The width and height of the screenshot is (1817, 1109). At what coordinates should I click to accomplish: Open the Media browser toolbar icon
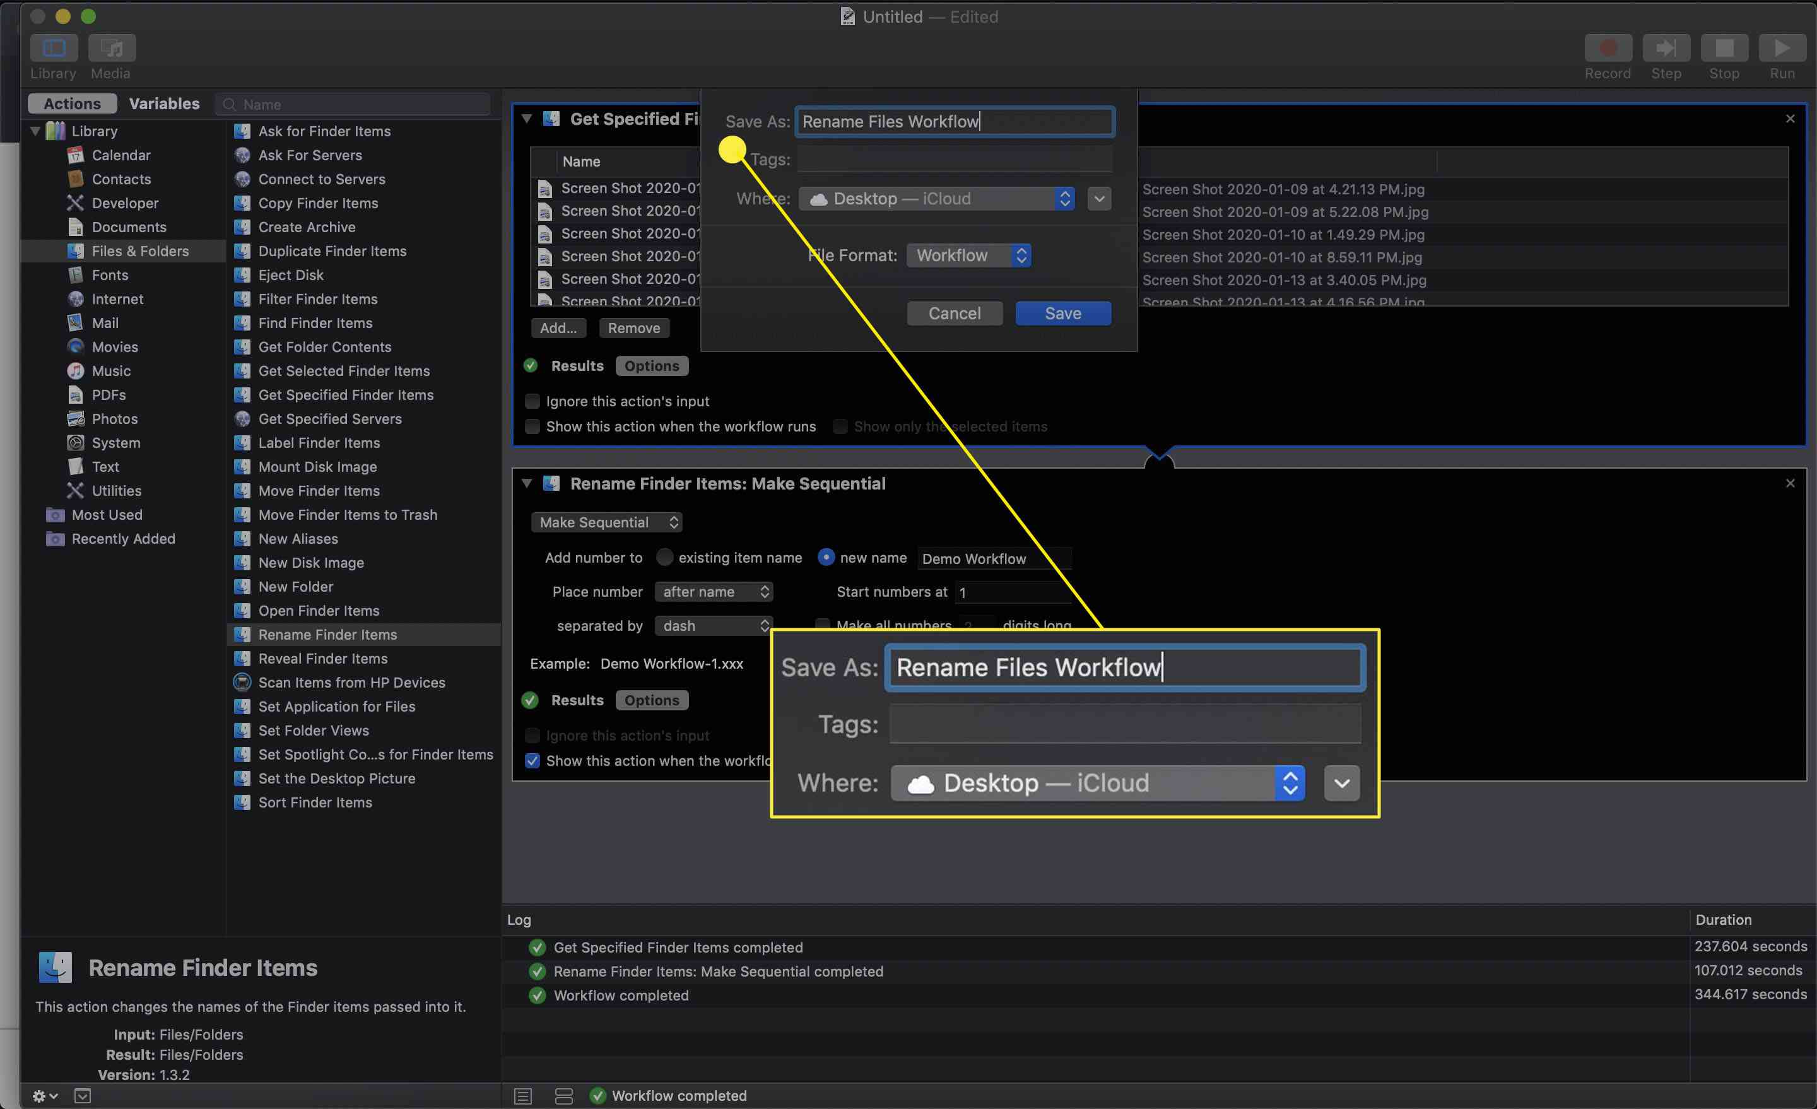tap(111, 48)
